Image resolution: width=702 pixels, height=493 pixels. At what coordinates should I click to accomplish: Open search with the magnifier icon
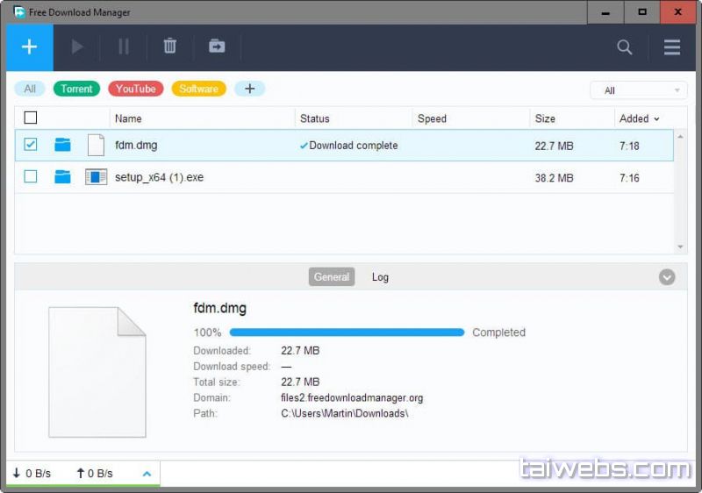[x=625, y=47]
